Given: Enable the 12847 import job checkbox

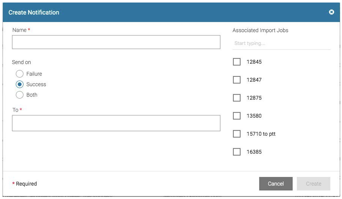Looking at the screenshot, I should tap(237, 80).
